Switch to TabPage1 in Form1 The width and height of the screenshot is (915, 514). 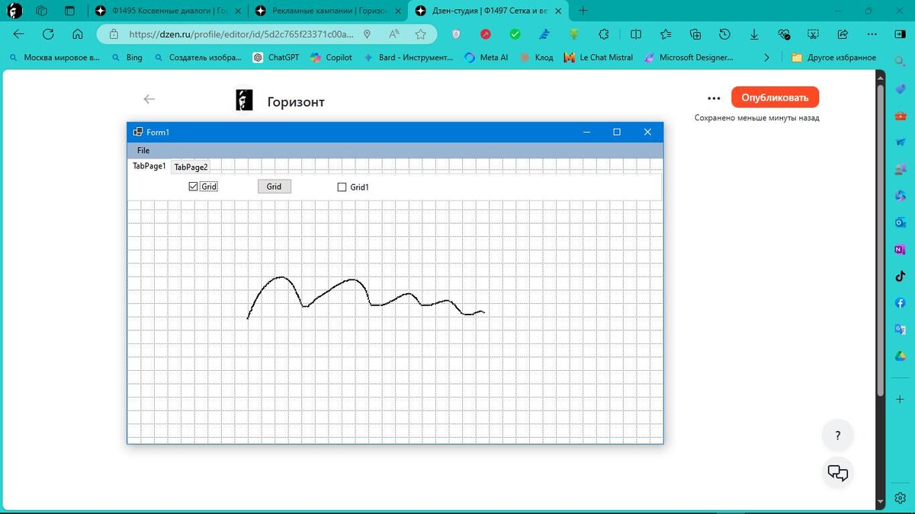149,166
